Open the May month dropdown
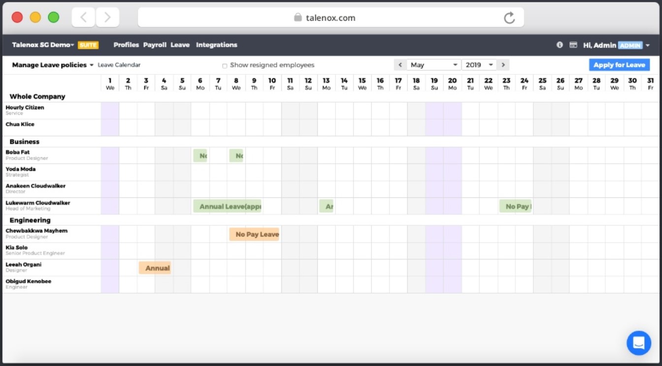The width and height of the screenshot is (662, 366). 433,65
